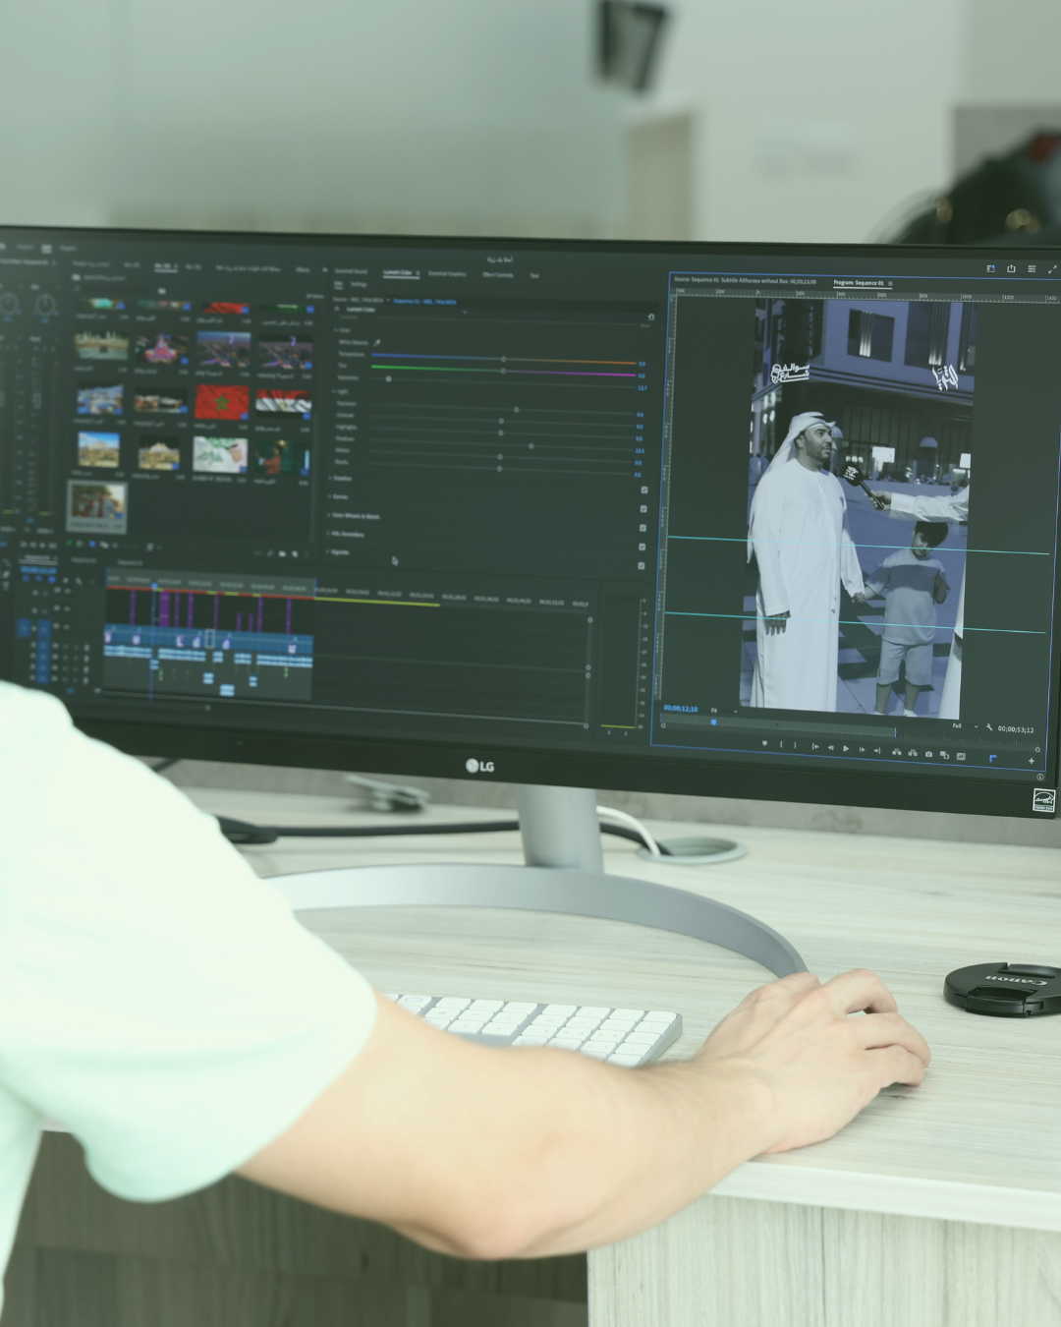1061x1327 pixels.
Task: Disable the Vignette section checkbox
Action: [642, 566]
